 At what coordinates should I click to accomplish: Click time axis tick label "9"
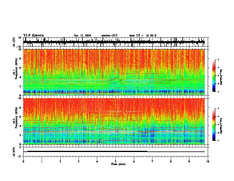coord(189,161)
